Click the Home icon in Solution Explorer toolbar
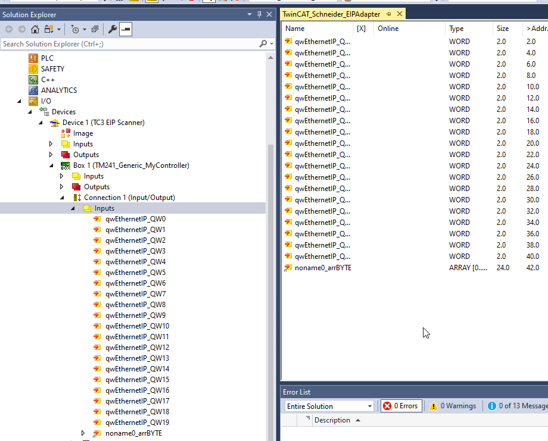 click(x=35, y=29)
